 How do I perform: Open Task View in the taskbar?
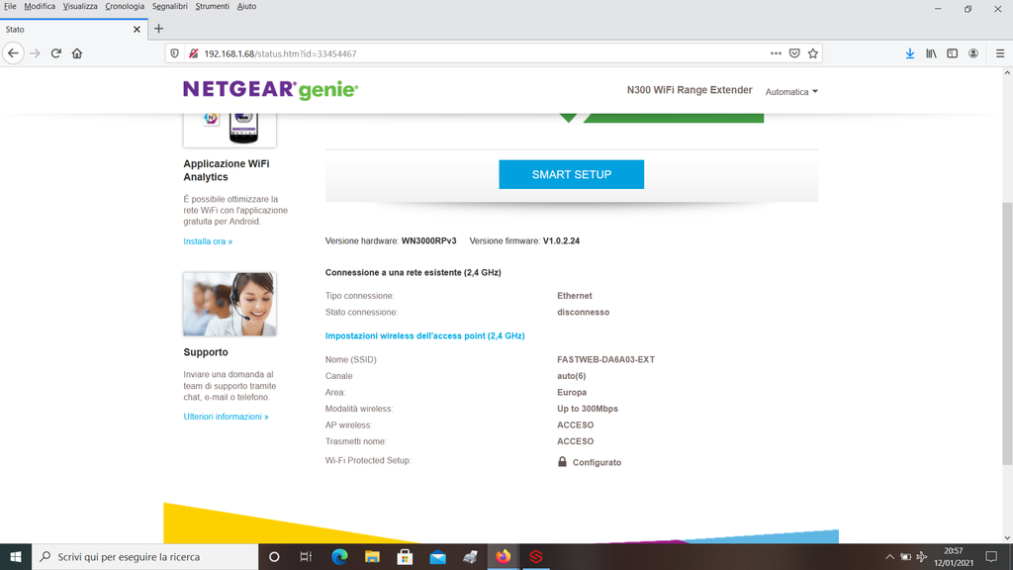tap(307, 556)
